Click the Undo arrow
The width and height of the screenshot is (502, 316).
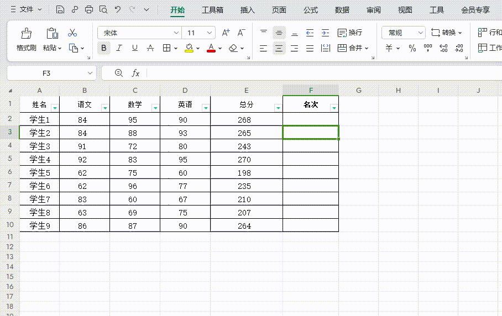[x=118, y=9]
